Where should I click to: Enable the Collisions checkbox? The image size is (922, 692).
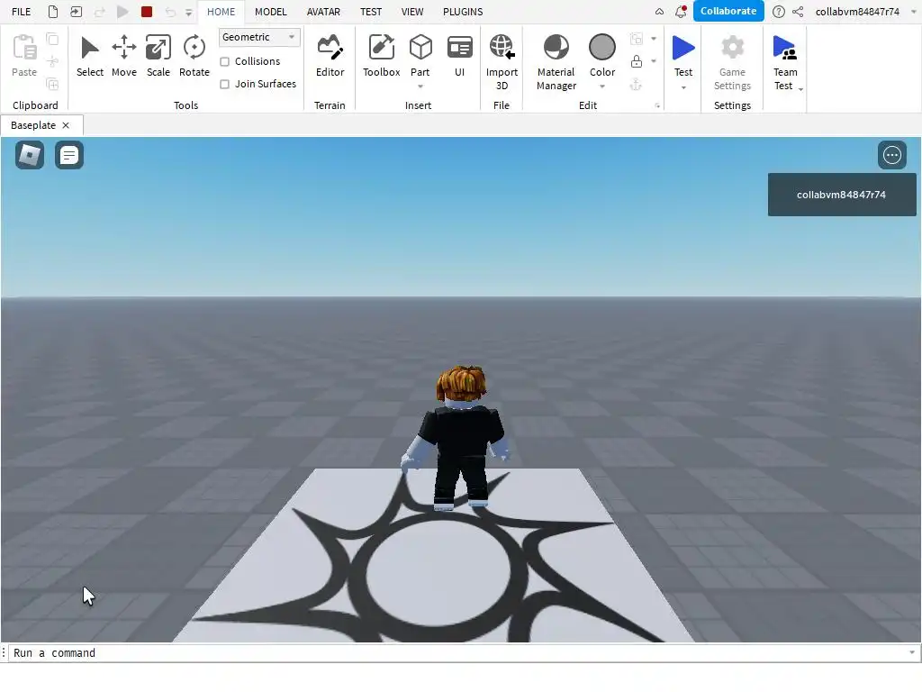coord(224,62)
